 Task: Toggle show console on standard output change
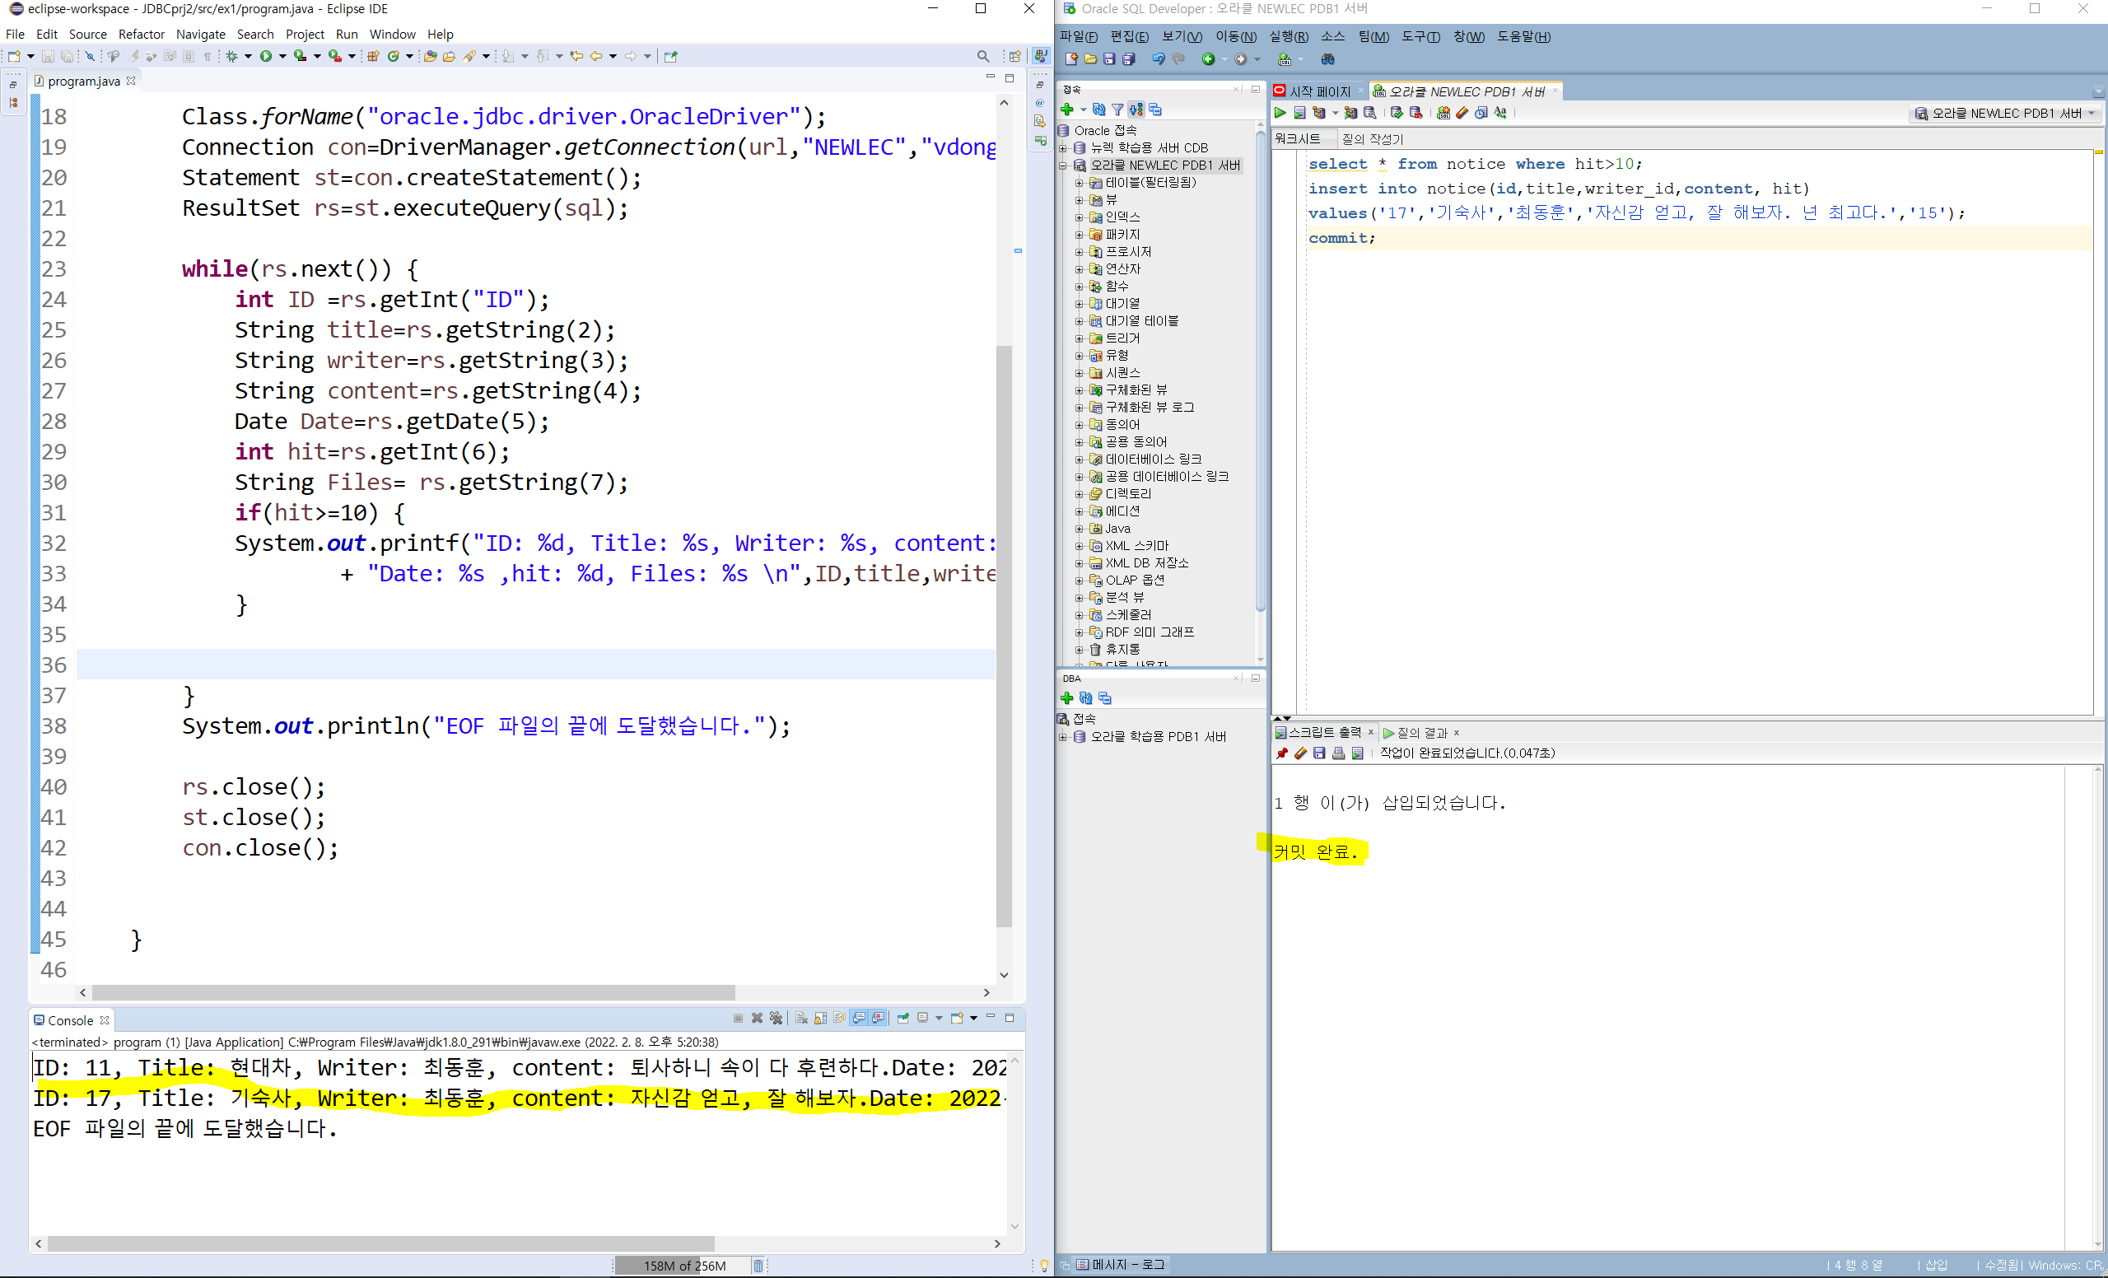point(859,1018)
